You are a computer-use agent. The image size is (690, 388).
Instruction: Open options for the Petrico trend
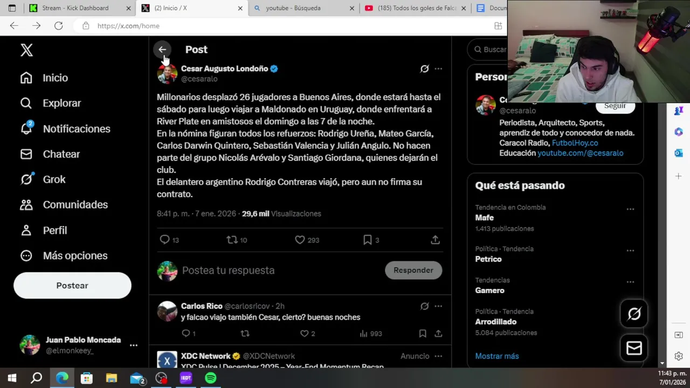coord(630,251)
